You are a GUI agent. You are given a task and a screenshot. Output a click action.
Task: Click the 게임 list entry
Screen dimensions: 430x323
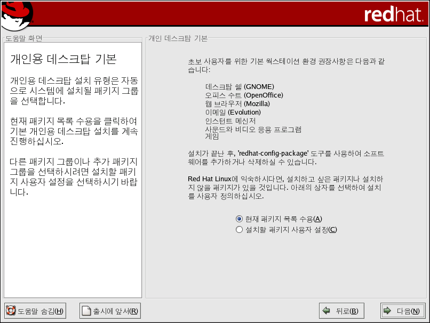(x=212, y=137)
